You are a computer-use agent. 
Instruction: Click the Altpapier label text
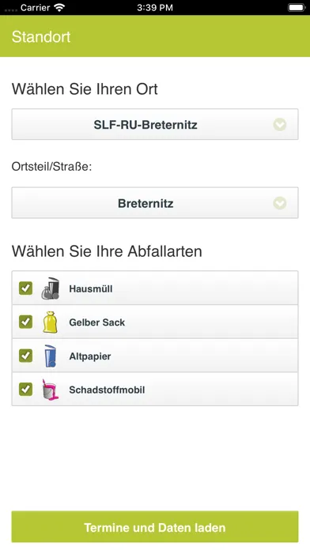[x=90, y=356]
